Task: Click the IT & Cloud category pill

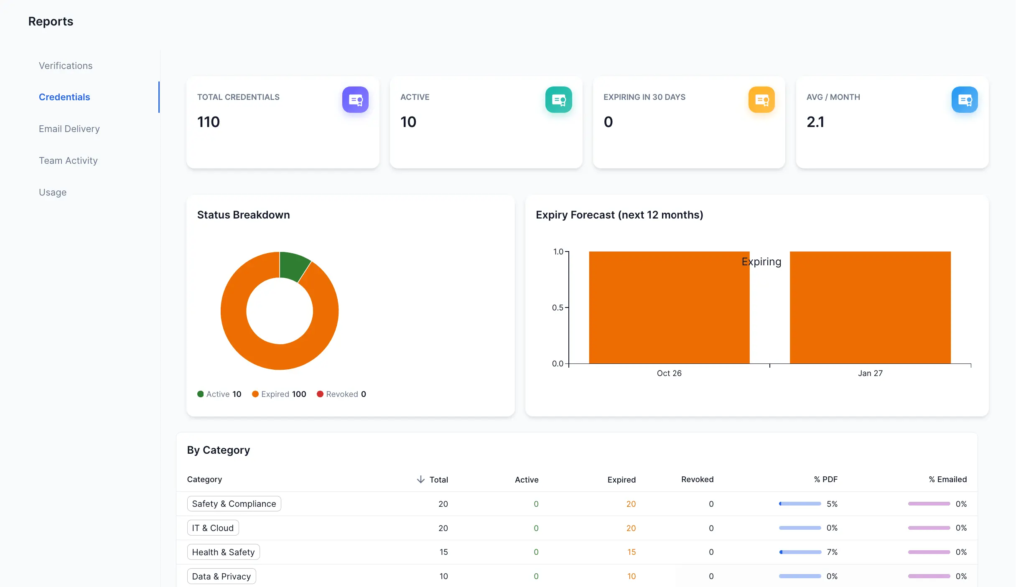Action: [212, 528]
